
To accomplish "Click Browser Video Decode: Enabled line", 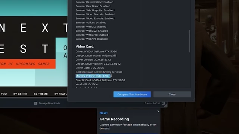I will click(x=95, y=15).
